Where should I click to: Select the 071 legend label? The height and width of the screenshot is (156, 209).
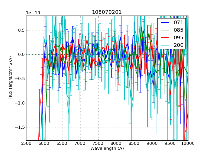178,22
